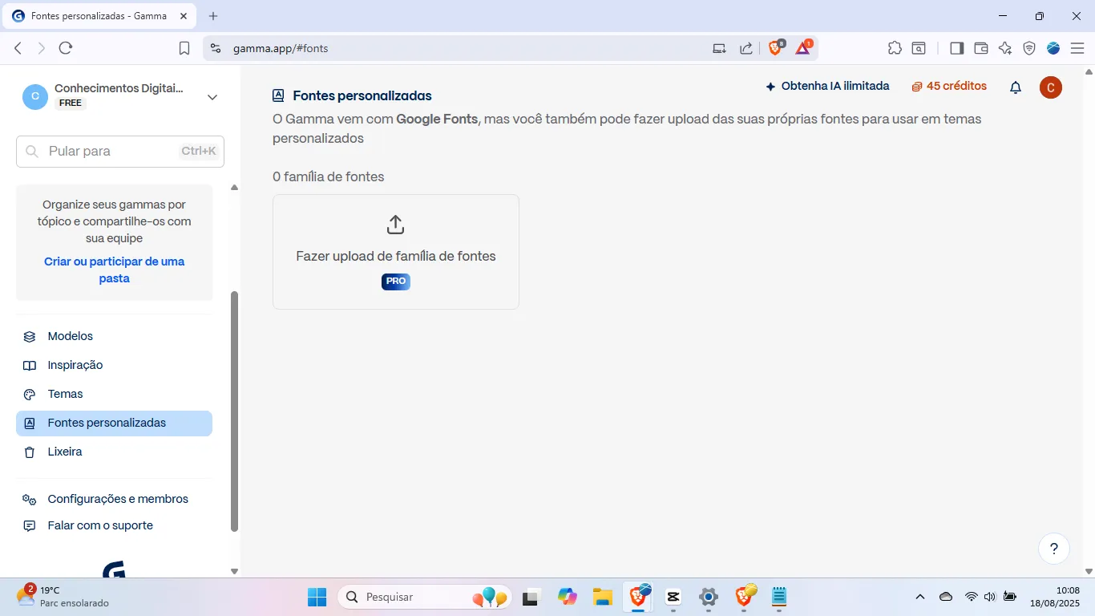Open Configurações e membros

[114, 500]
